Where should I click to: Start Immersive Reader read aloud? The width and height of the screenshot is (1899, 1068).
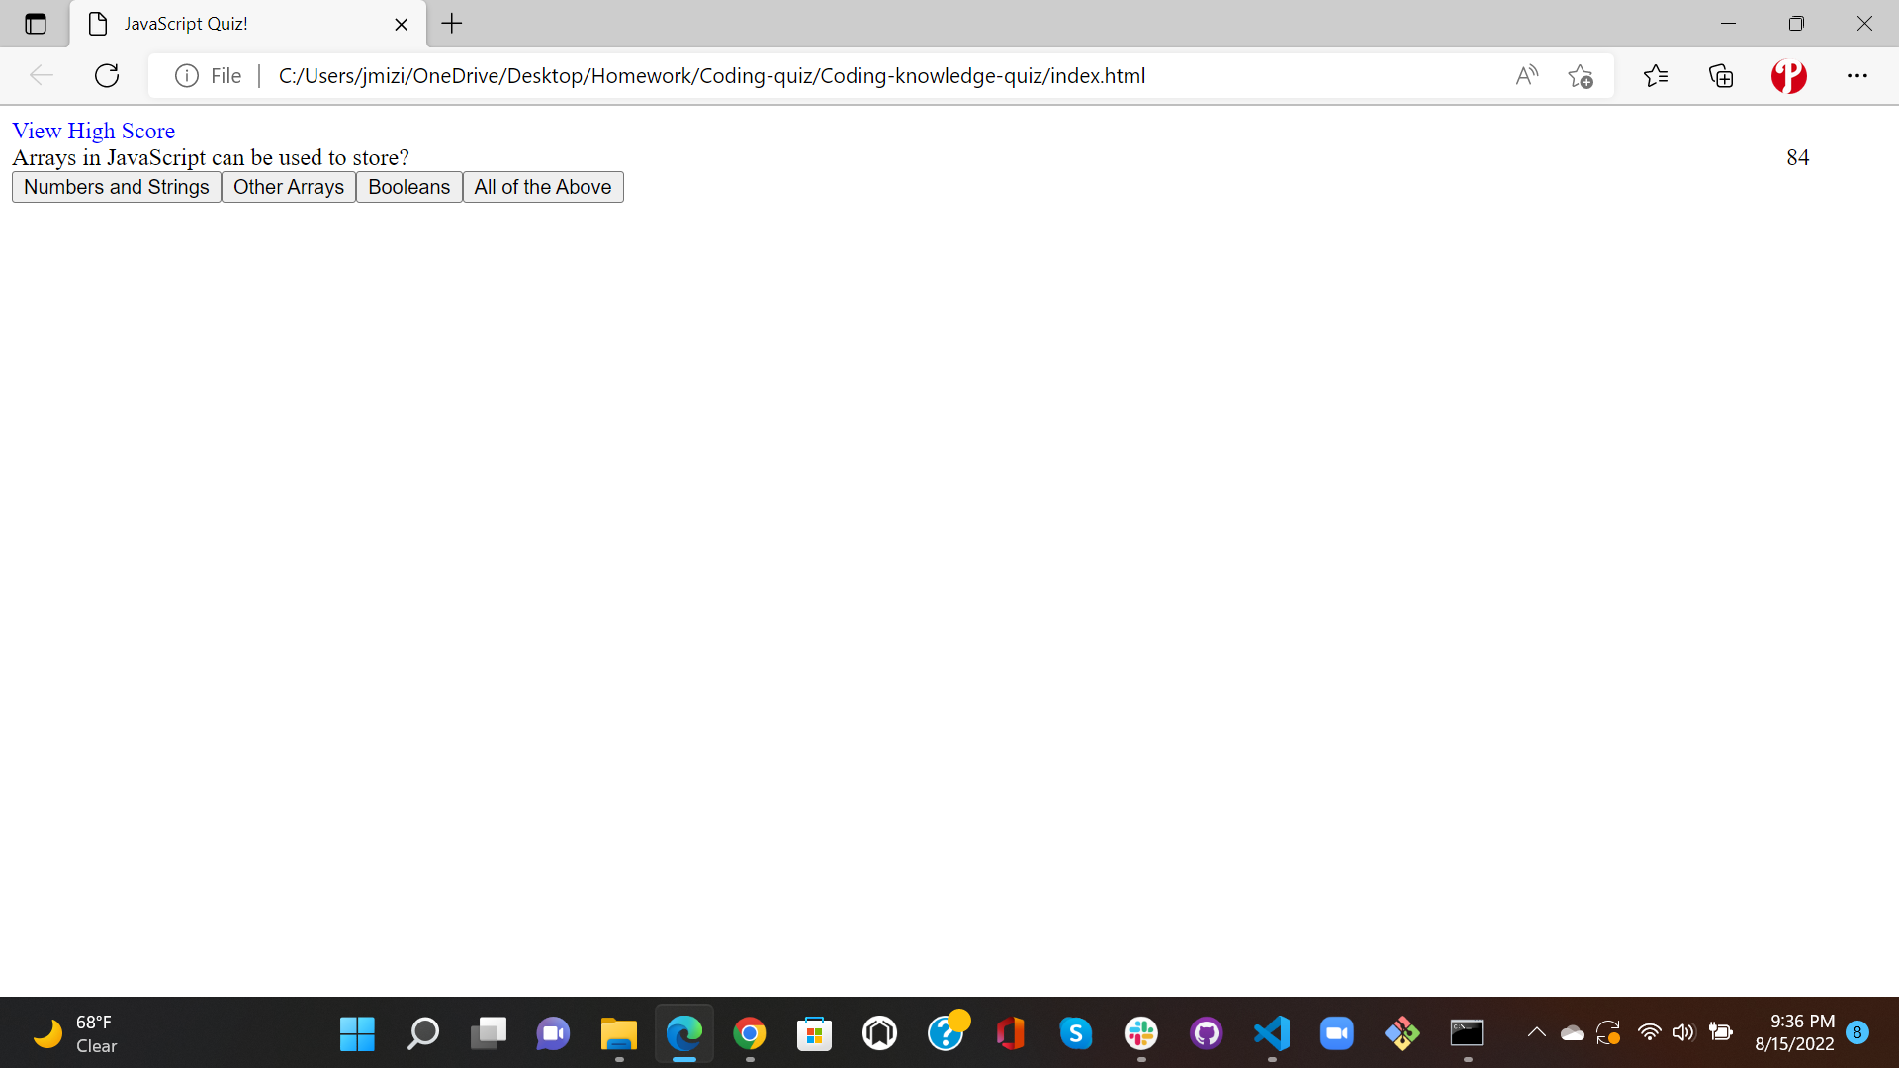point(1526,75)
